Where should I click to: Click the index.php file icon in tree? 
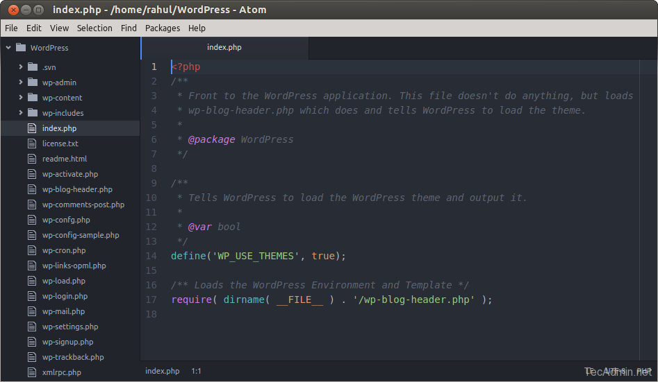pos(32,128)
